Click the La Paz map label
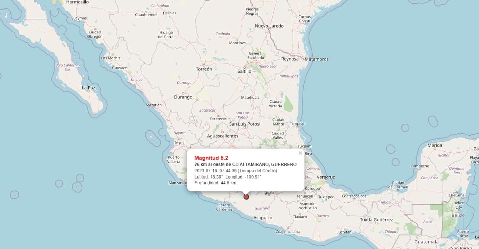The image size is (479, 249). click(x=89, y=88)
